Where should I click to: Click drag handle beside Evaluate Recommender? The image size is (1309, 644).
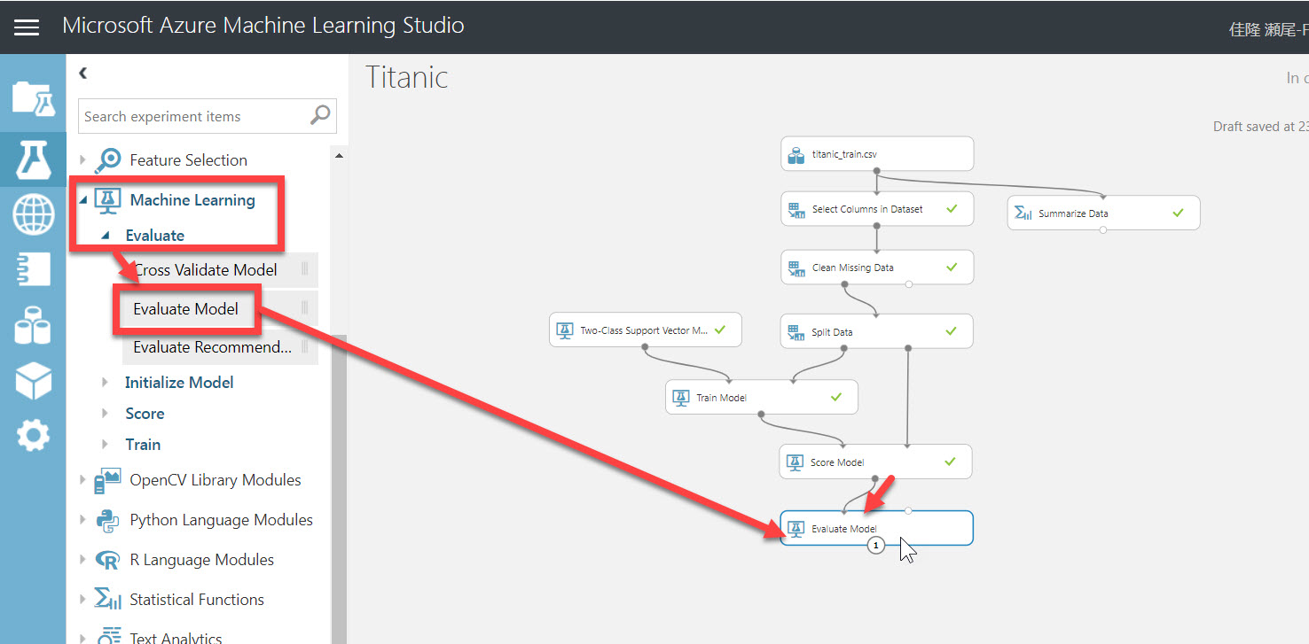pos(305,347)
